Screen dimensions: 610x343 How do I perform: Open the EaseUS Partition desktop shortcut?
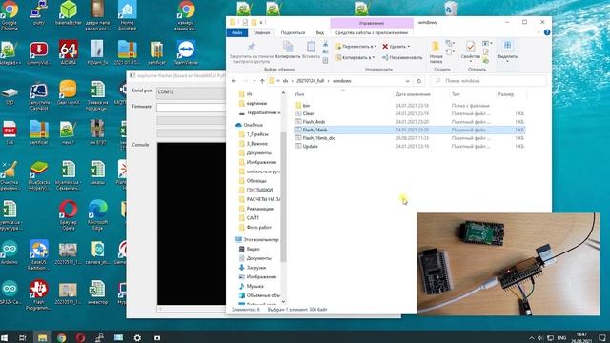[x=38, y=254]
